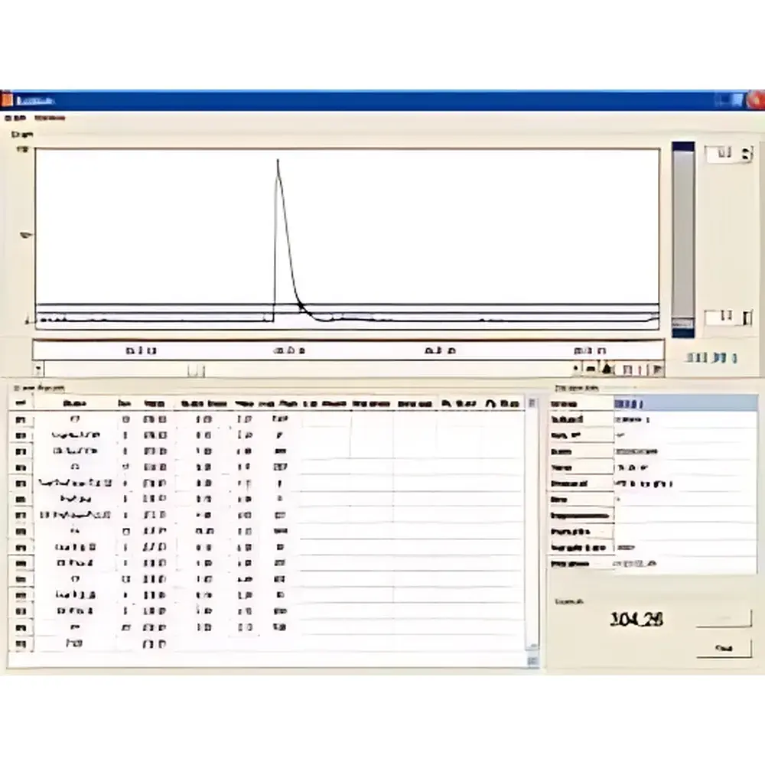
Task: Click the orange application icon in title bar
Action: pyautogui.click(x=7, y=100)
